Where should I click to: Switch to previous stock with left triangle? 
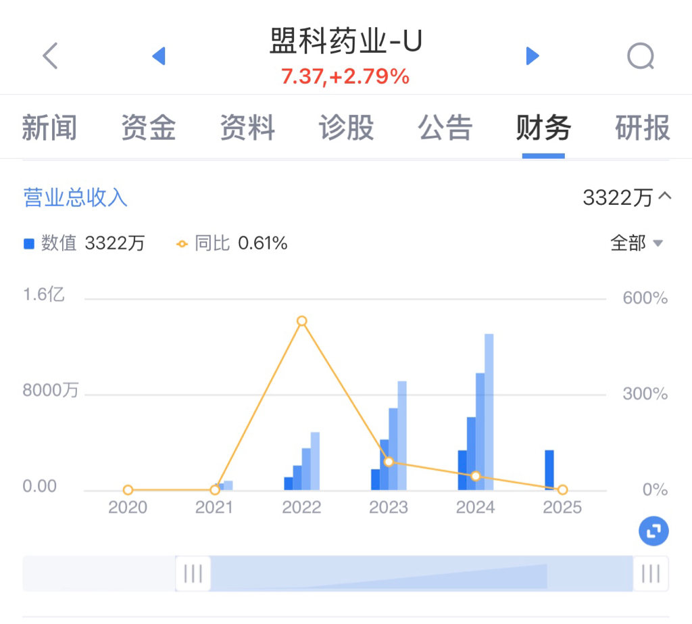(158, 55)
